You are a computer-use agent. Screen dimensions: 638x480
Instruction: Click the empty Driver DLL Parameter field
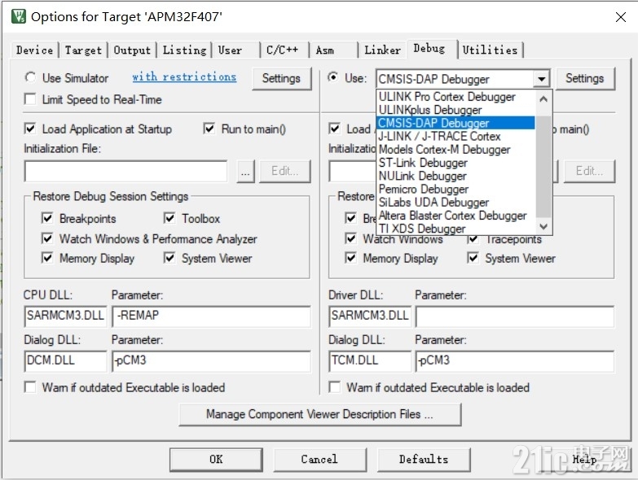coord(515,316)
